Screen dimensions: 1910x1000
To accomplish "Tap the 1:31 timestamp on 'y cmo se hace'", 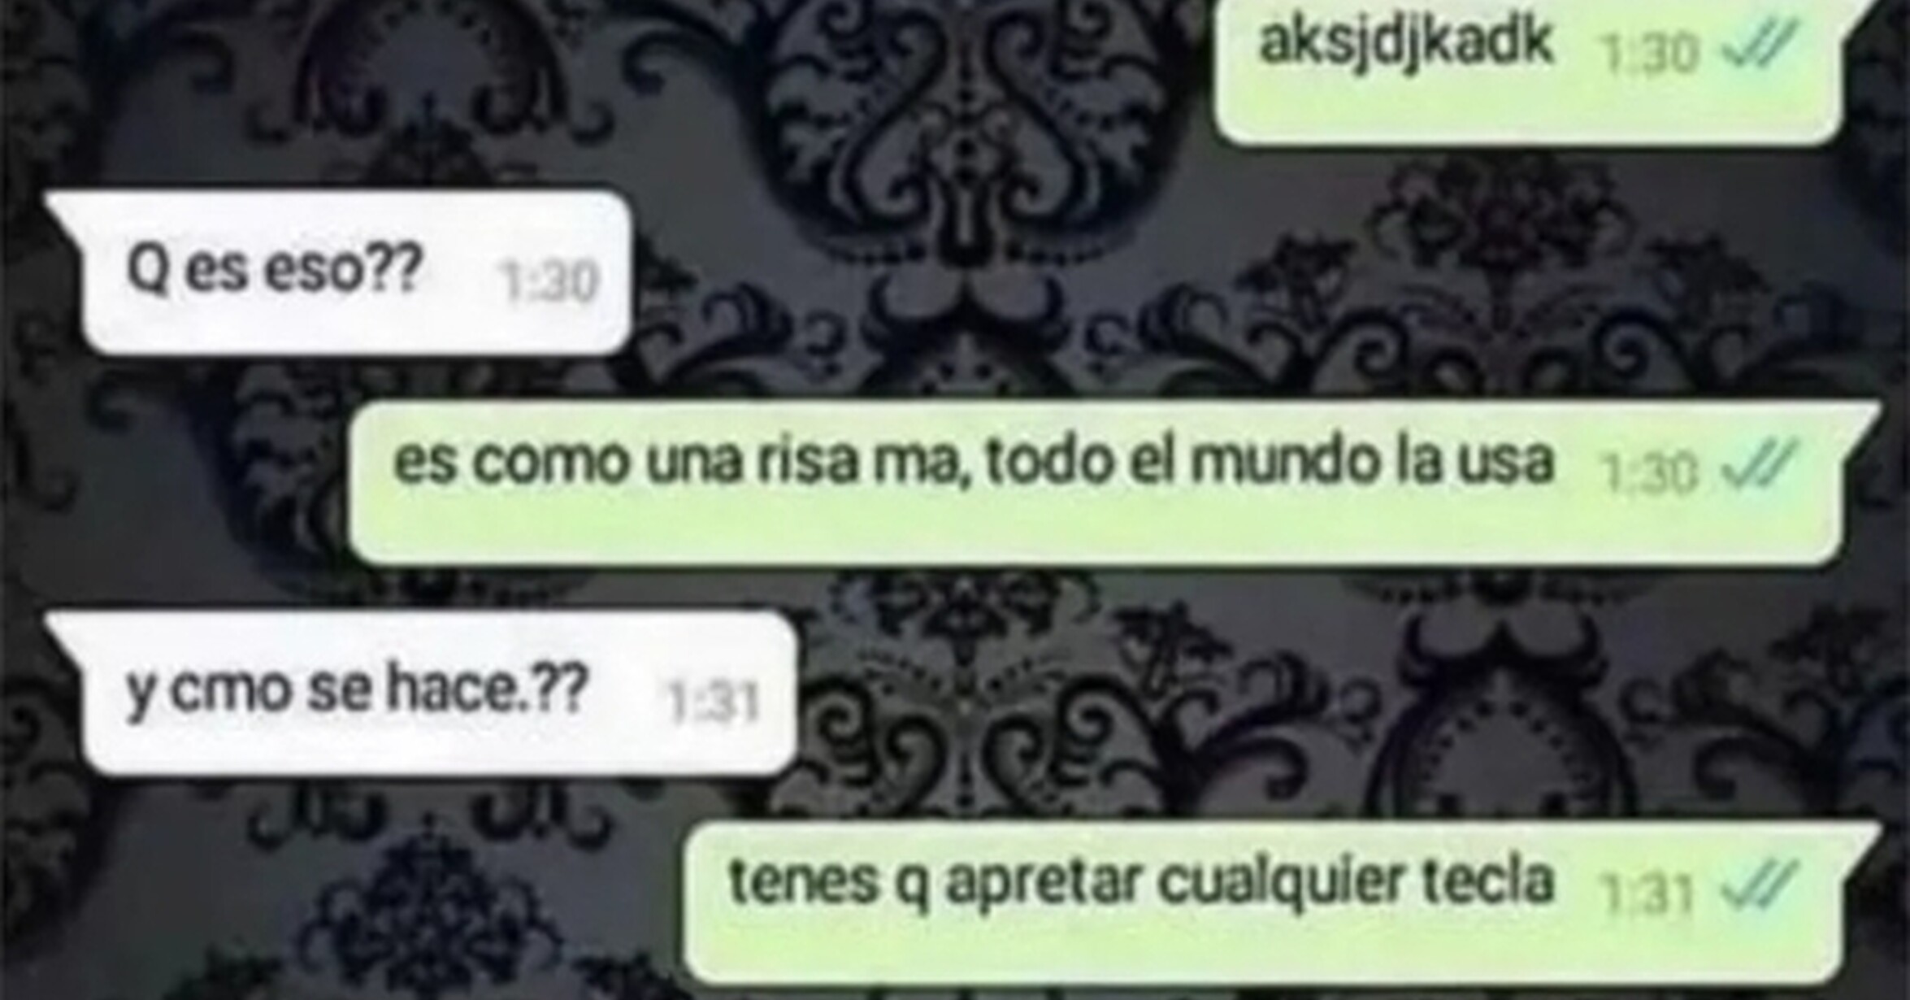I will tap(713, 702).
